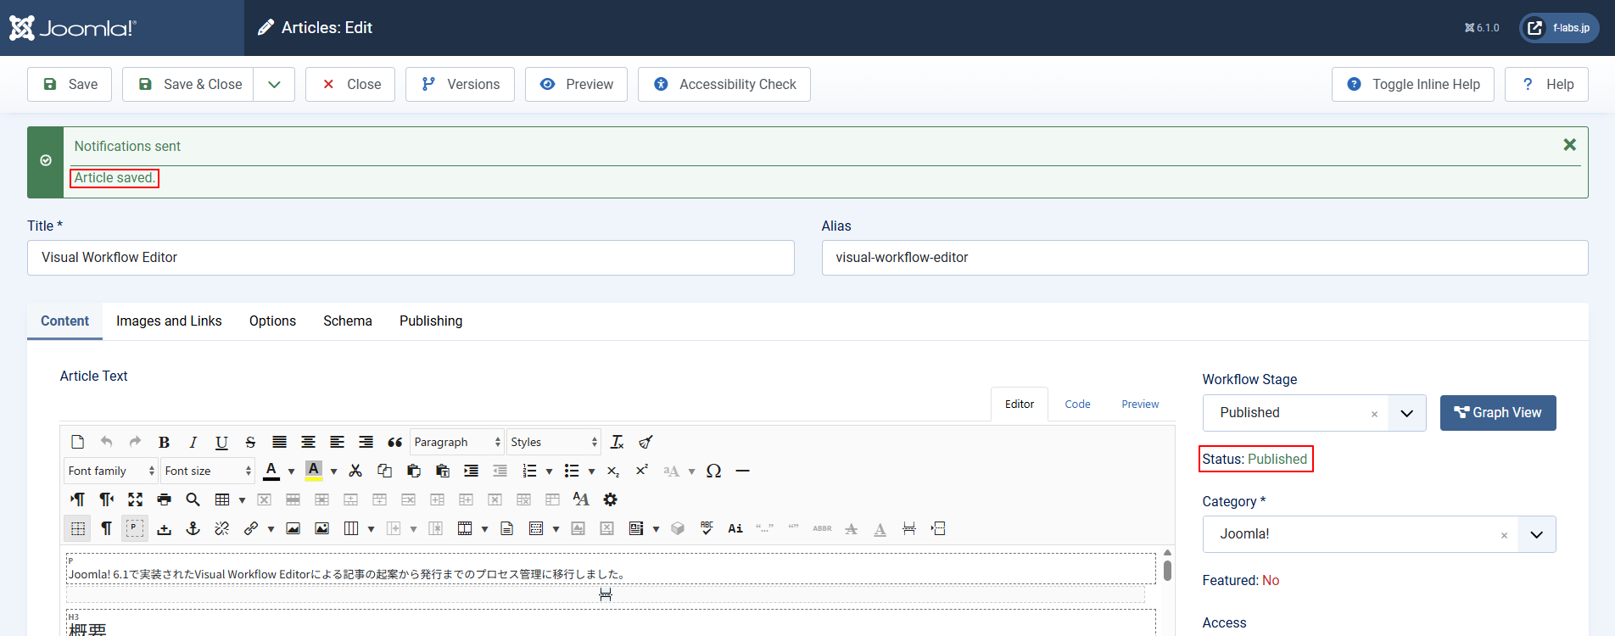Toggle fullscreen mode in the editor
The width and height of the screenshot is (1615, 636).
136,499
